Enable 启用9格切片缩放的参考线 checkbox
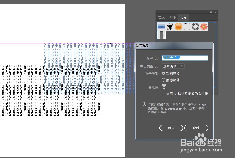235x158 pixels. [x=163, y=94]
